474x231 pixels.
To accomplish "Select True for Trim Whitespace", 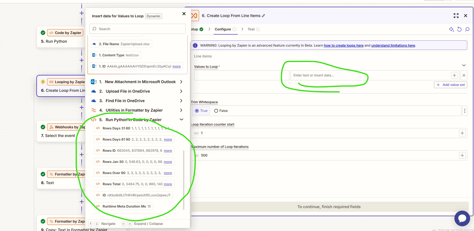I will click(201, 111).
